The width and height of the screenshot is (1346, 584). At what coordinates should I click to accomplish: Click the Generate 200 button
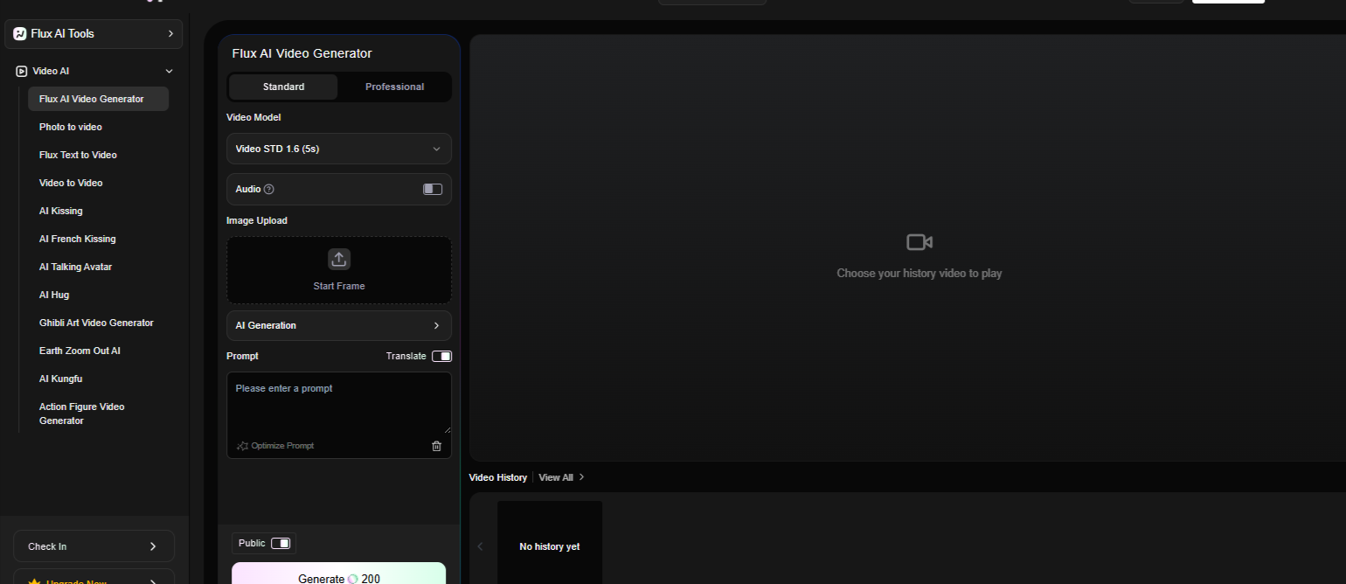[x=339, y=574]
